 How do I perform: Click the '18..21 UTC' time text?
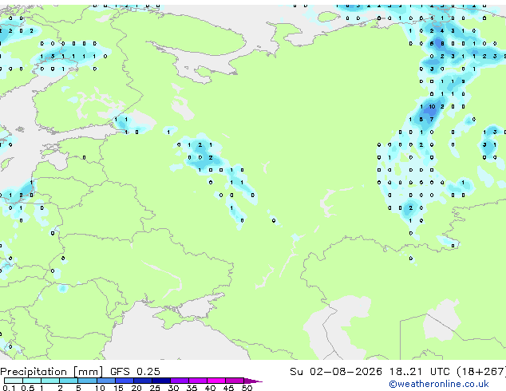(x=420, y=372)
